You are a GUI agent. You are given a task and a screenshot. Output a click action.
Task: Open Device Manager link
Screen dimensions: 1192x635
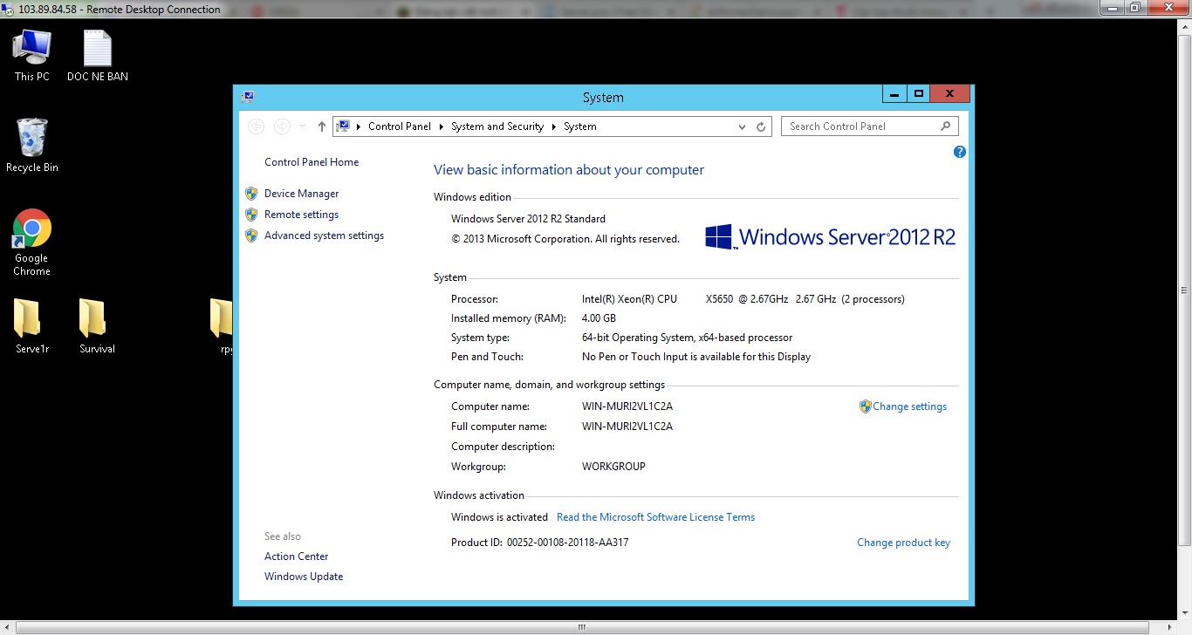(301, 194)
